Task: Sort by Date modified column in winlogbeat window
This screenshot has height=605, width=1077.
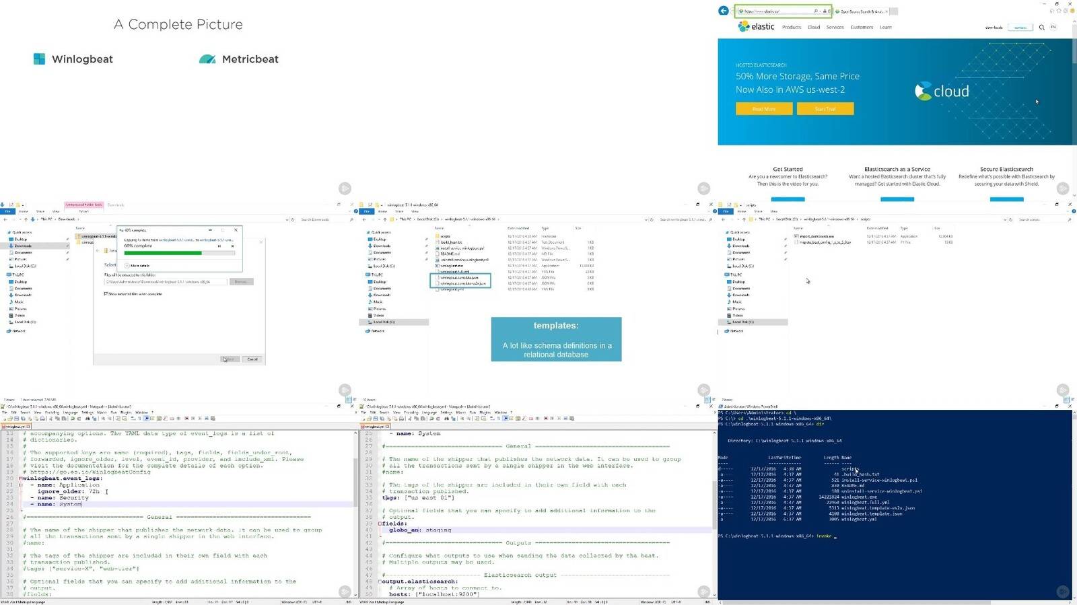Action: tap(518, 229)
